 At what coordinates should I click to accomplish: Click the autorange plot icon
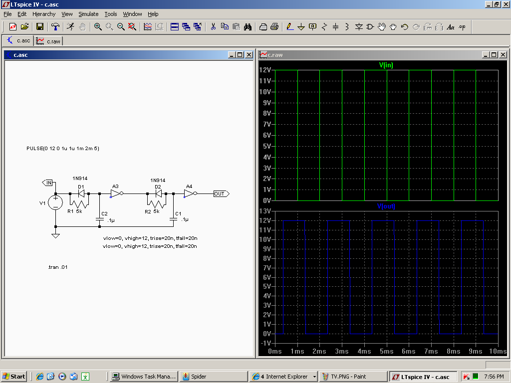click(148, 27)
